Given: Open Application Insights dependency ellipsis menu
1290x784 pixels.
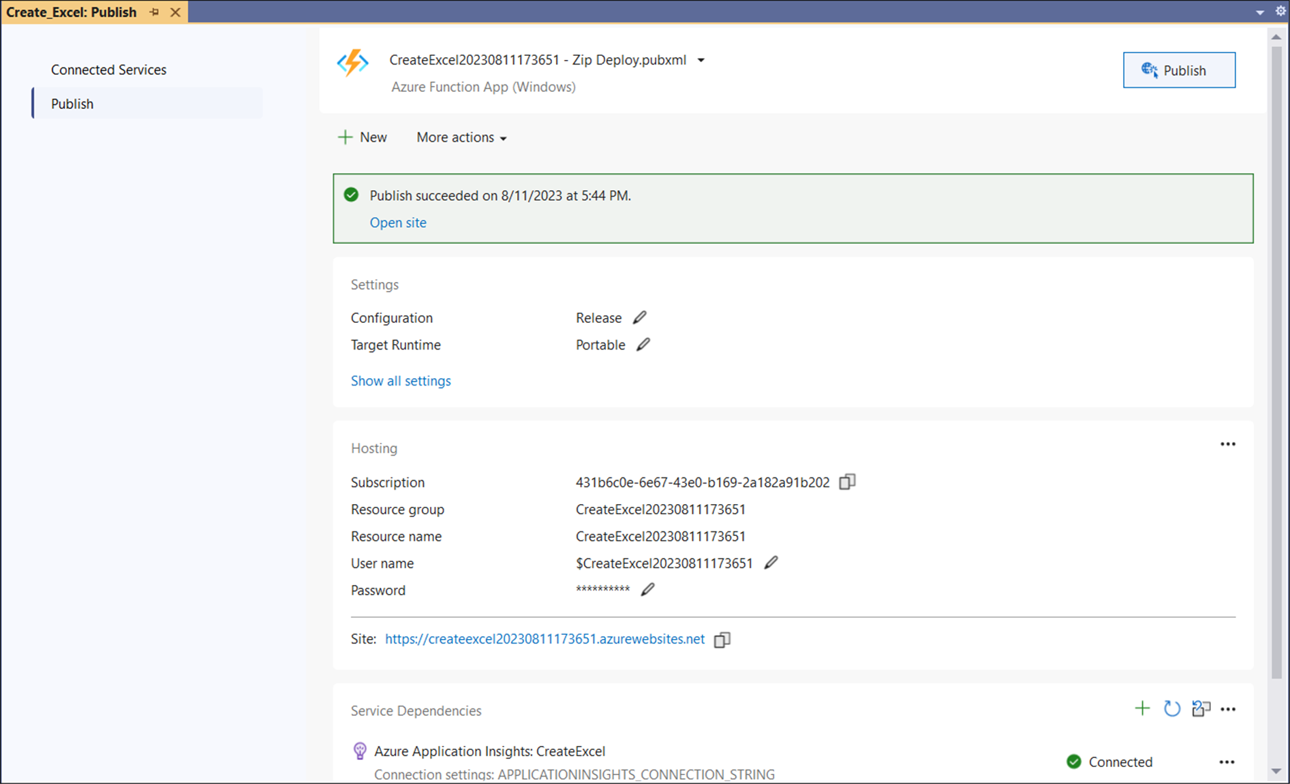Looking at the screenshot, I should [x=1227, y=762].
